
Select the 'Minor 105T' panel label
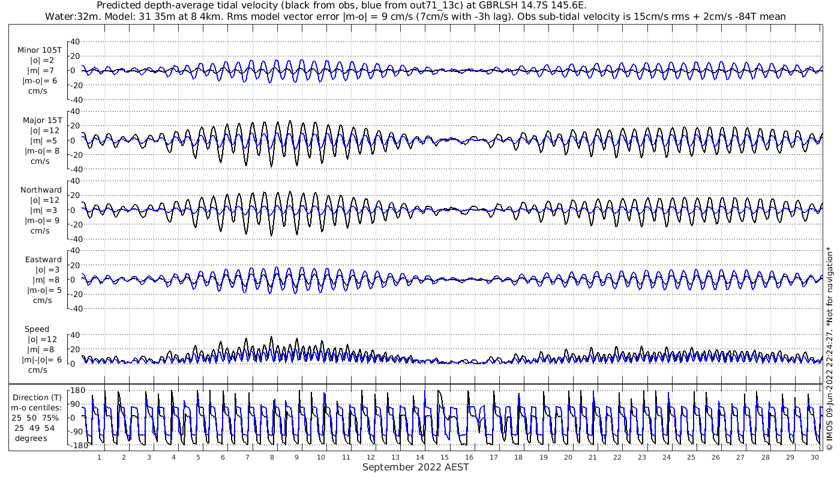click(40, 50)
